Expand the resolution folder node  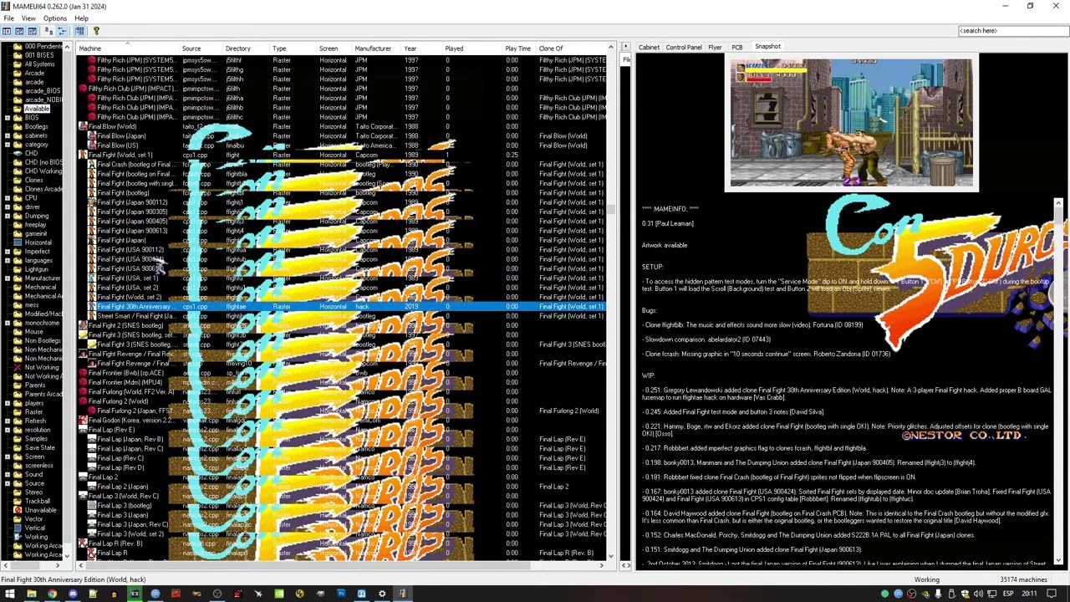click(x=8, y=430)
